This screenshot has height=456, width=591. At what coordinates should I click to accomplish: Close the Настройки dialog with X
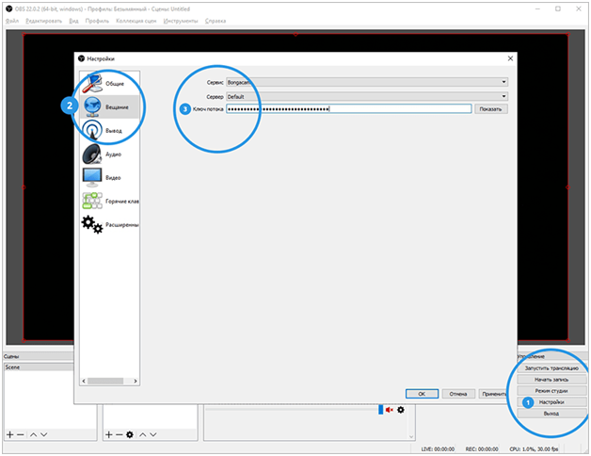point(510,58)
